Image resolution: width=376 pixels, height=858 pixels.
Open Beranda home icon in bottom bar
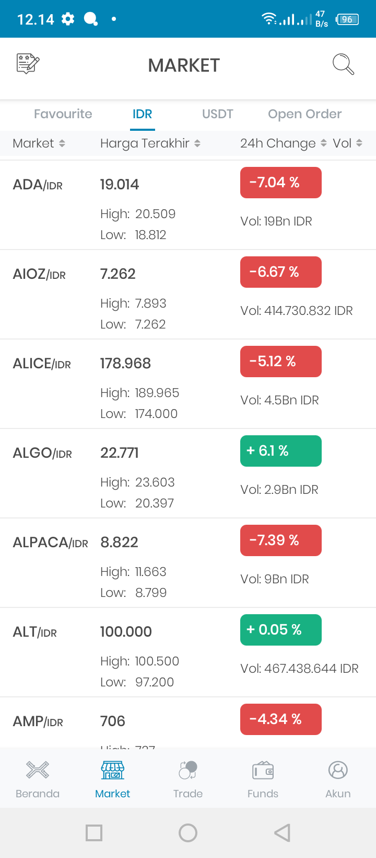(38, 770)
